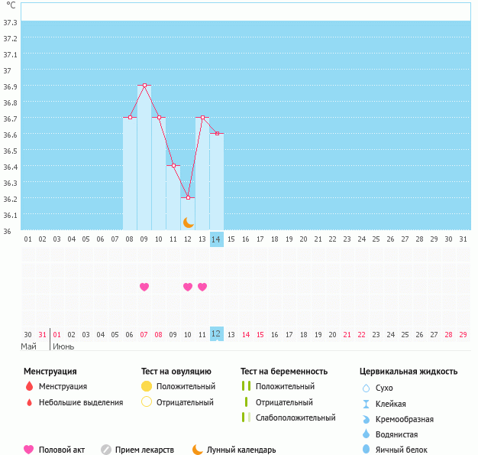Select the temperature point on day 11
478x455 pixels.
(173, 165)
